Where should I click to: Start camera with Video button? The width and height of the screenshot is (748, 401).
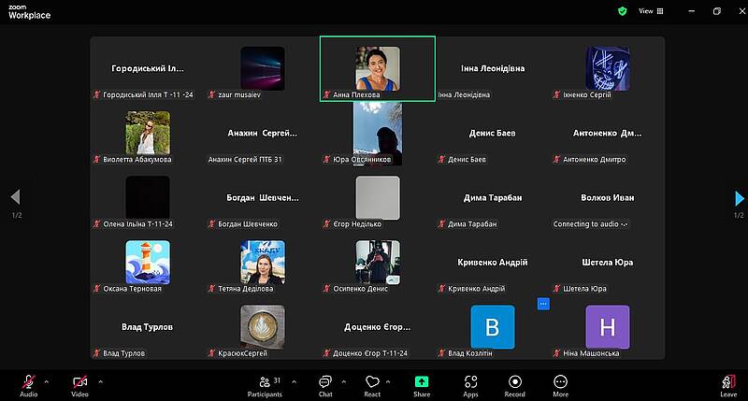[79, 383]
